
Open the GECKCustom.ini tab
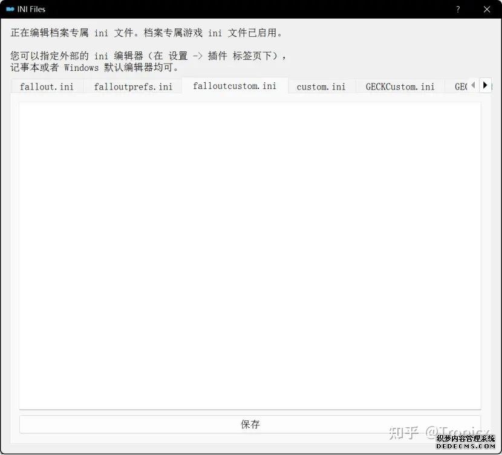tap(400, 87)
